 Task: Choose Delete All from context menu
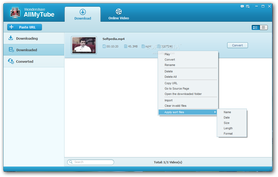pyautogui.click(x=171, y=77)
